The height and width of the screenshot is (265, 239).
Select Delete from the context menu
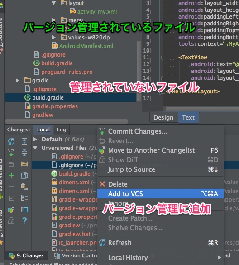(x=160, y=184)
